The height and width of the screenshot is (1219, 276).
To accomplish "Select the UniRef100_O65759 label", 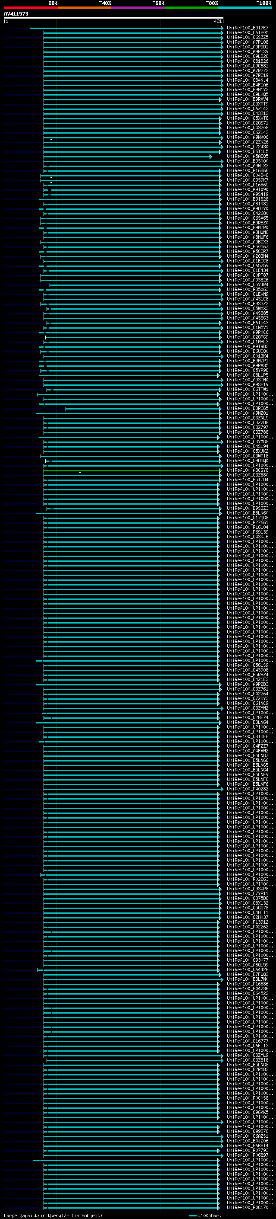I will (248, 266).
